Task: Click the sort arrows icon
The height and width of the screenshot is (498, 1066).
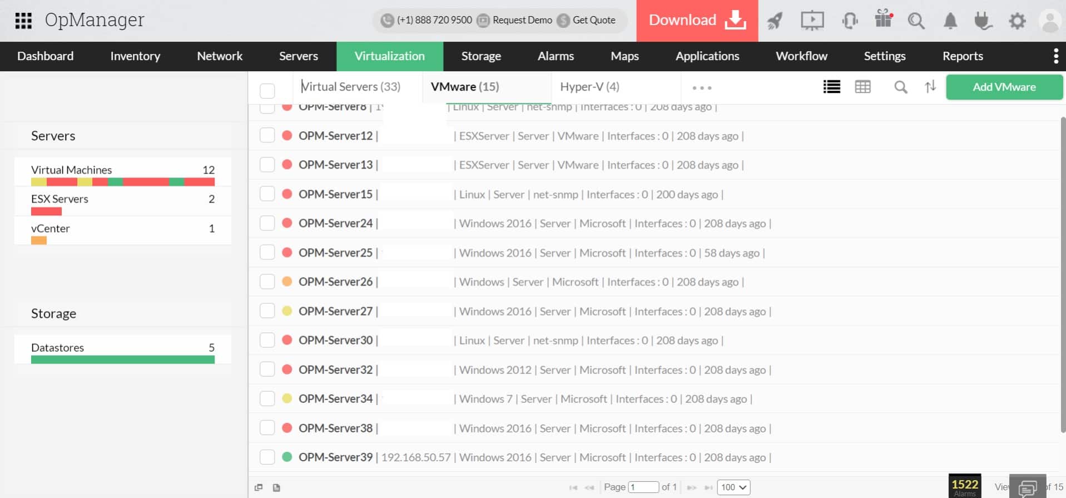Action: pos(930,87)
